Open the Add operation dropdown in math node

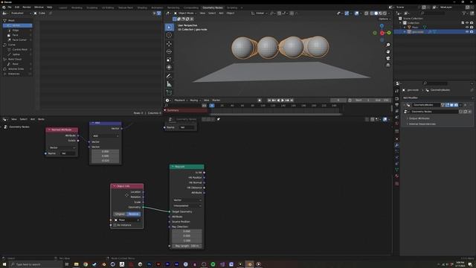pyautogui.click(x=106, y=135)
